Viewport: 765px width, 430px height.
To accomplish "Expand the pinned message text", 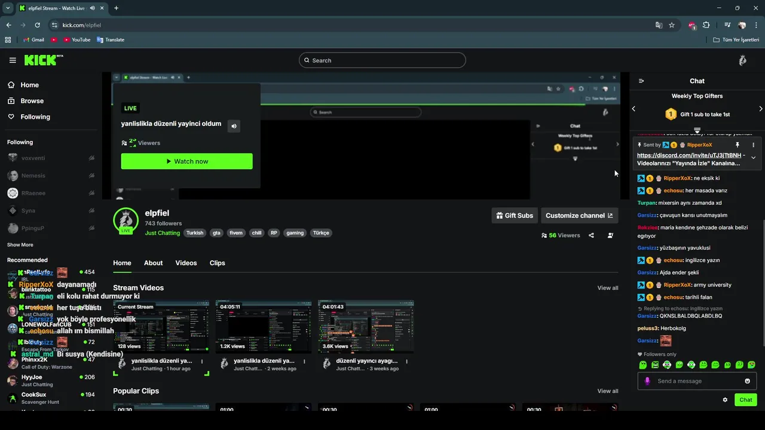I will (753, 158).
